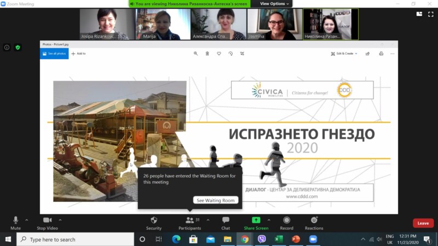Open the Participants panel
438x246 pixels.
[189, 222]
